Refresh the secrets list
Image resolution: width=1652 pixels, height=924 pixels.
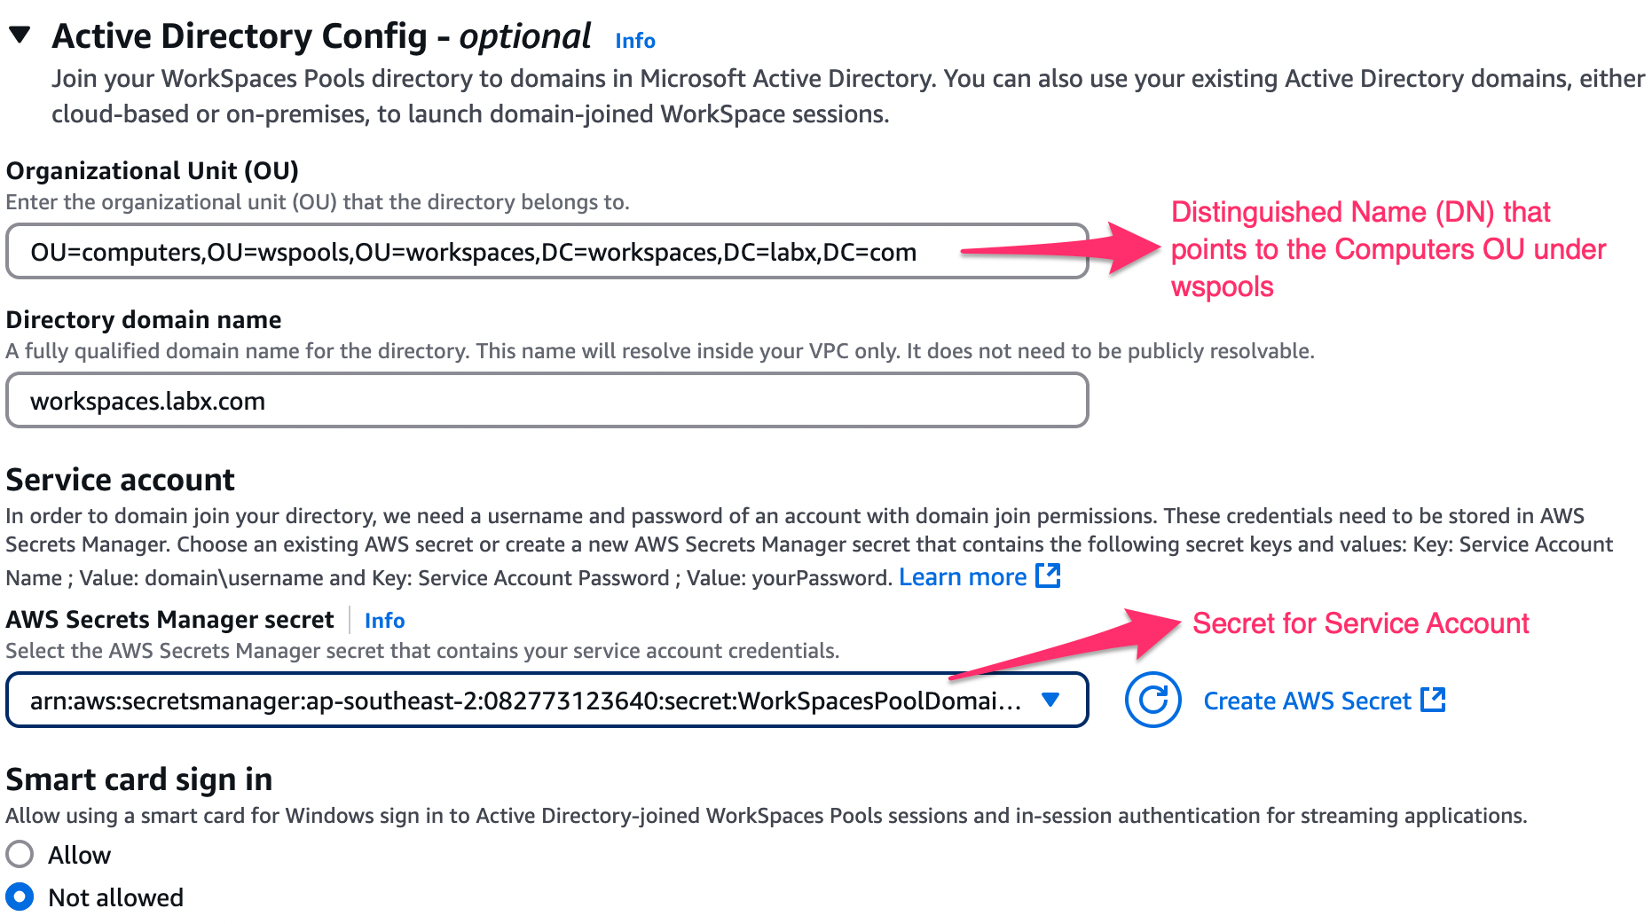click(x=1152, y=701)
